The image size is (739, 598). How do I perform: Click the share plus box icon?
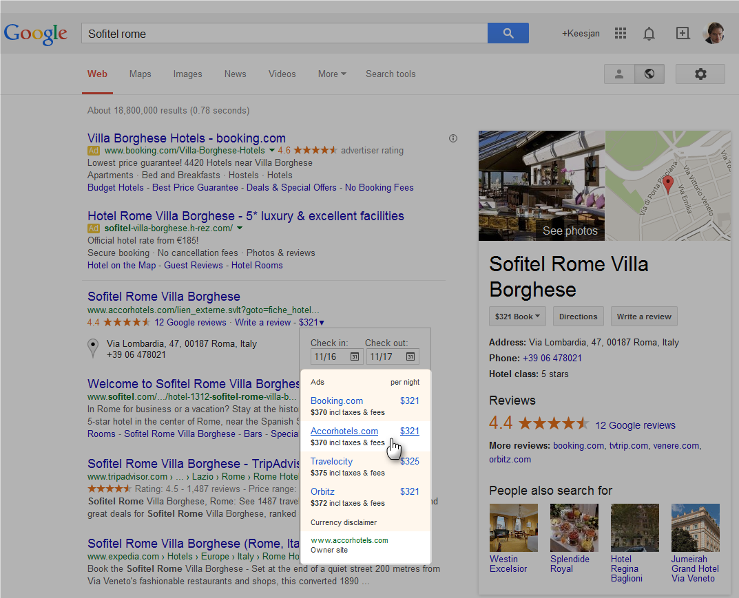coord(683,33)
